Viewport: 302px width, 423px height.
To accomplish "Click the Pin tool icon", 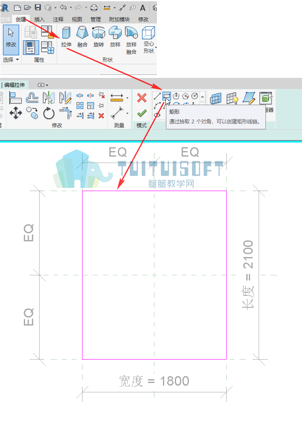I will [101, 106].
